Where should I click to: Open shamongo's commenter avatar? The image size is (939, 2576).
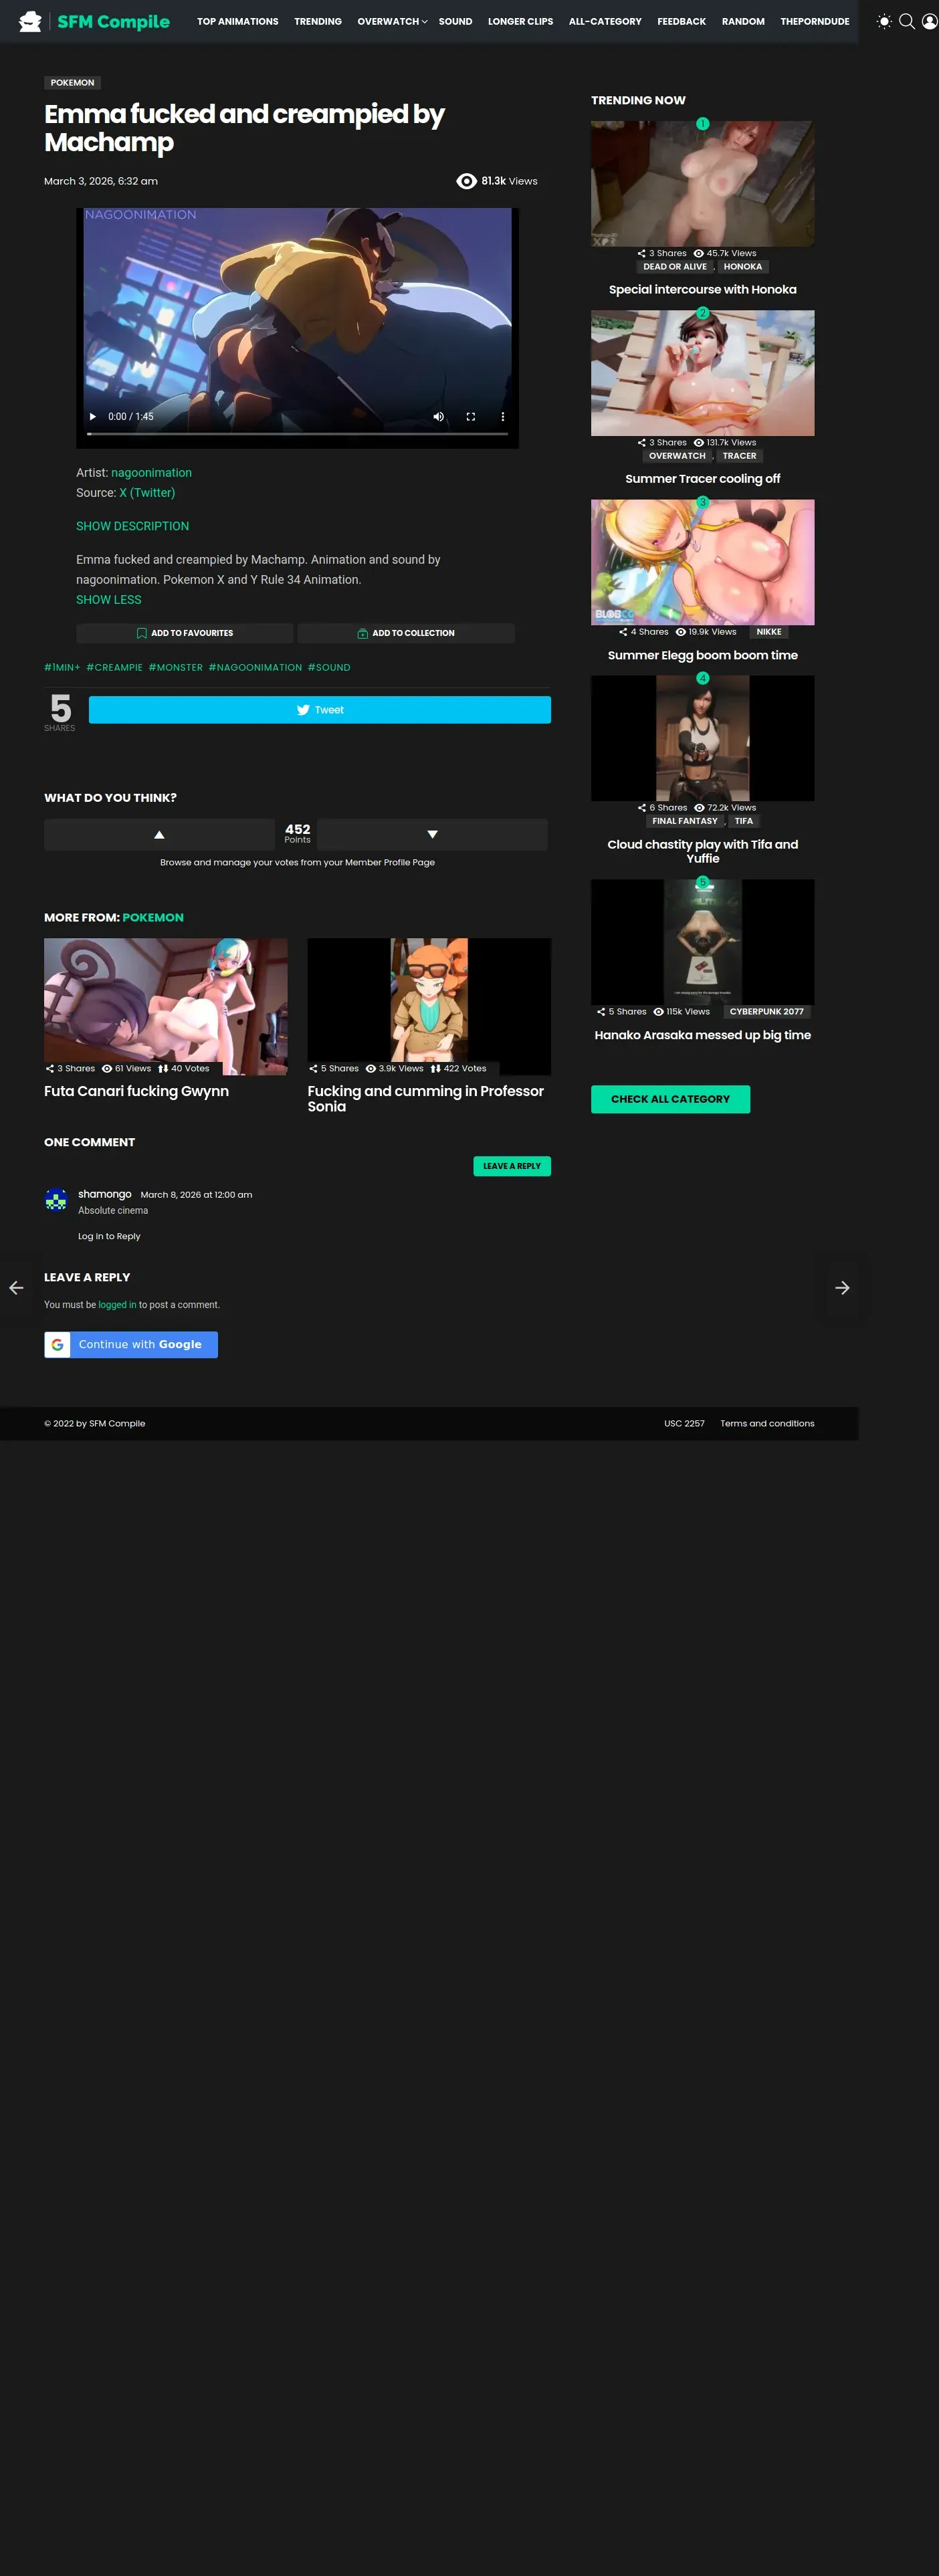(x=56, y=1199)
